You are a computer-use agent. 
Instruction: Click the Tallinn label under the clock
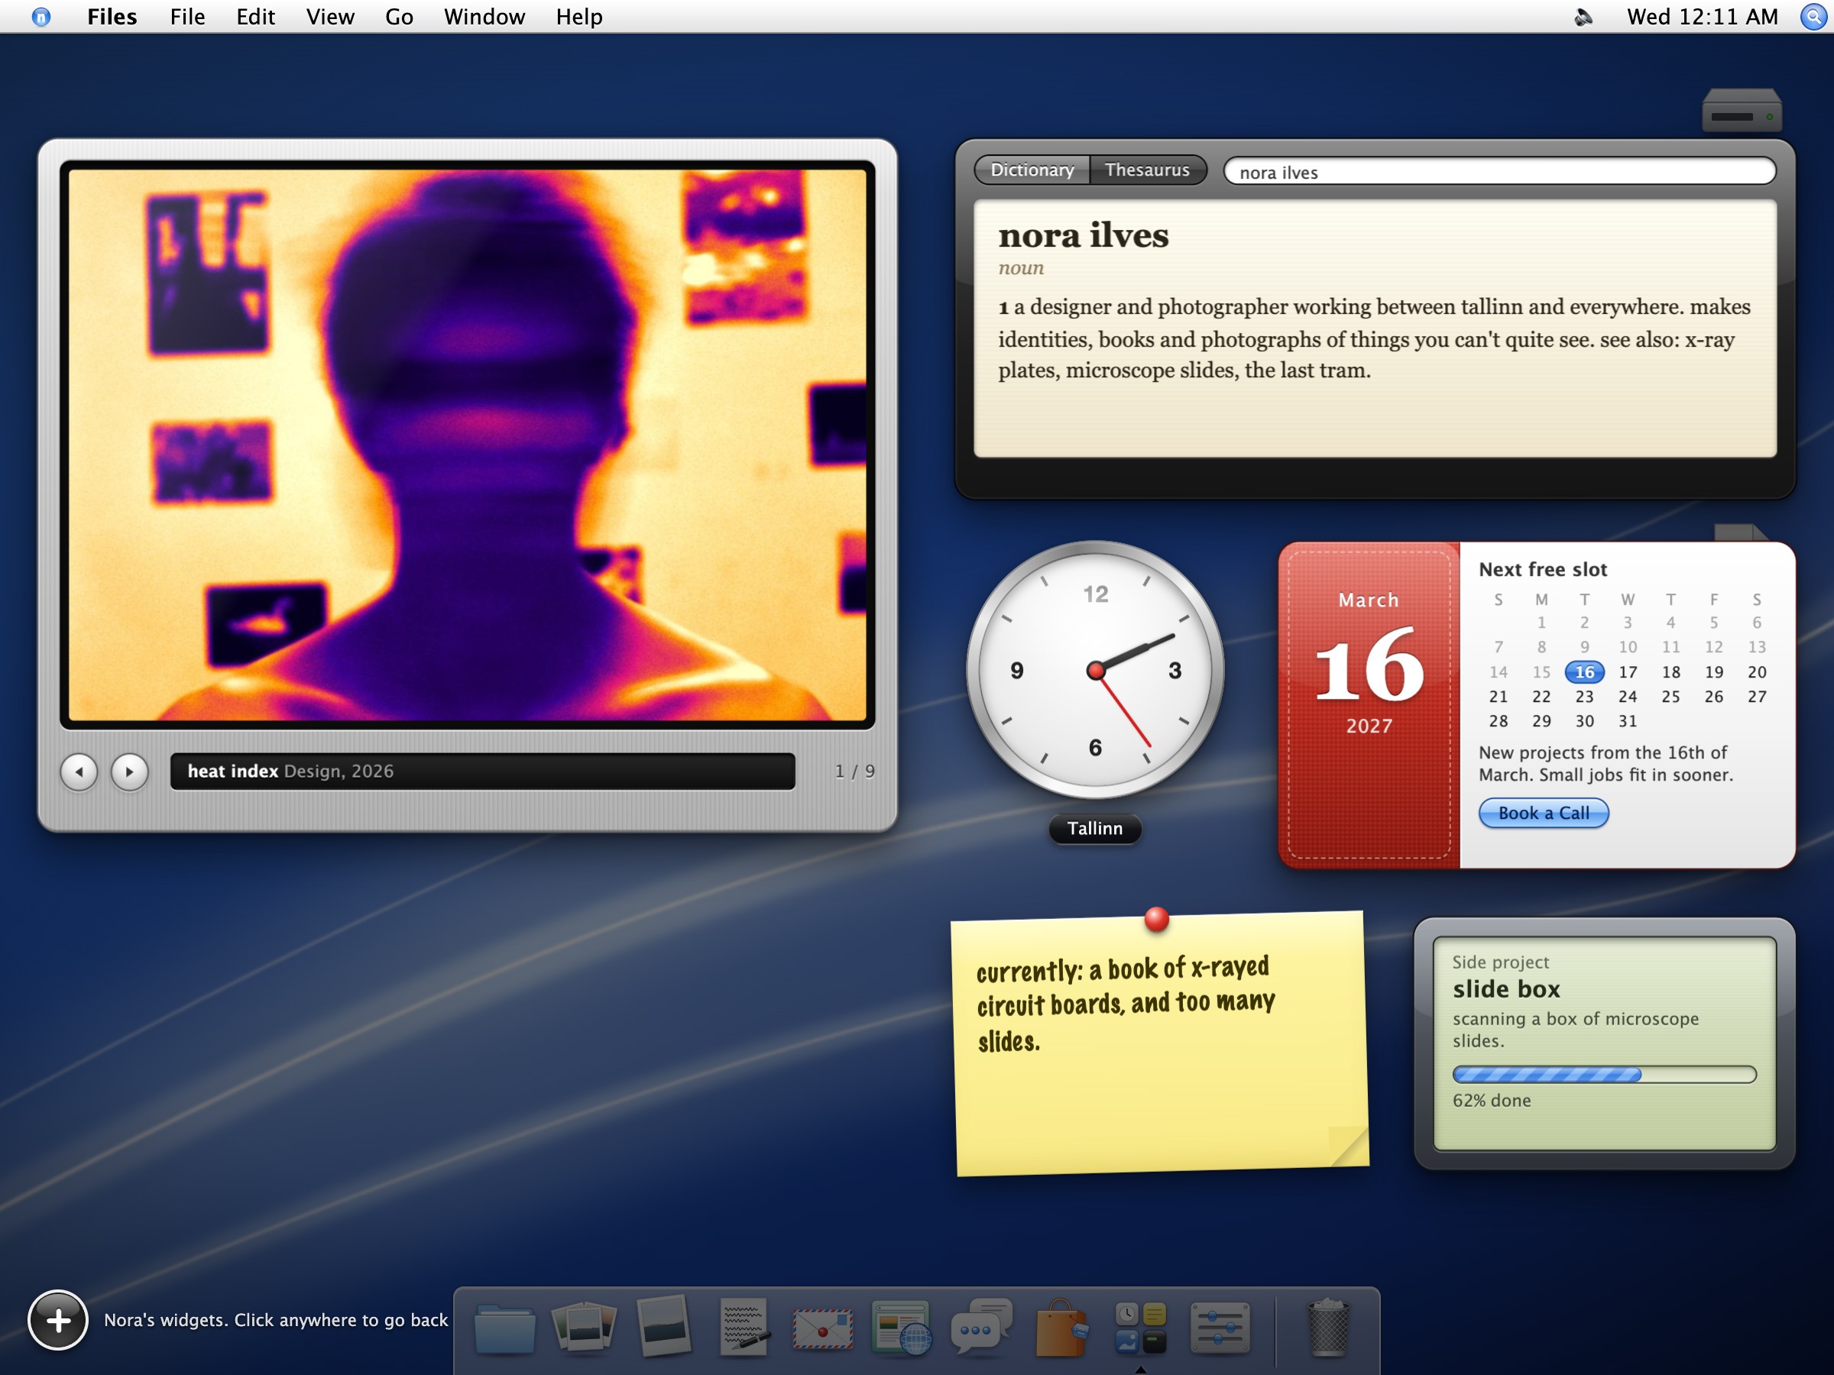[1094, 828]
